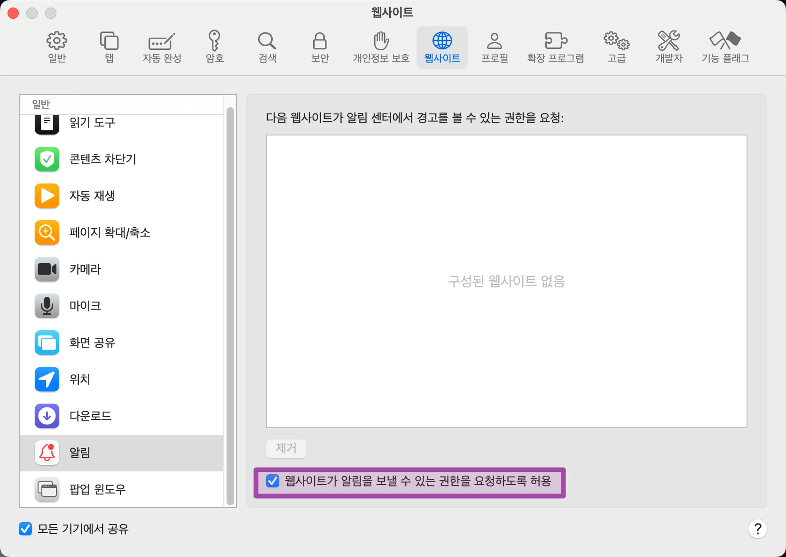The width and height of the screenshot is (786, 557).
Task: Open the 확장 프로그램 extensions icon
Action: click(556, 40)
